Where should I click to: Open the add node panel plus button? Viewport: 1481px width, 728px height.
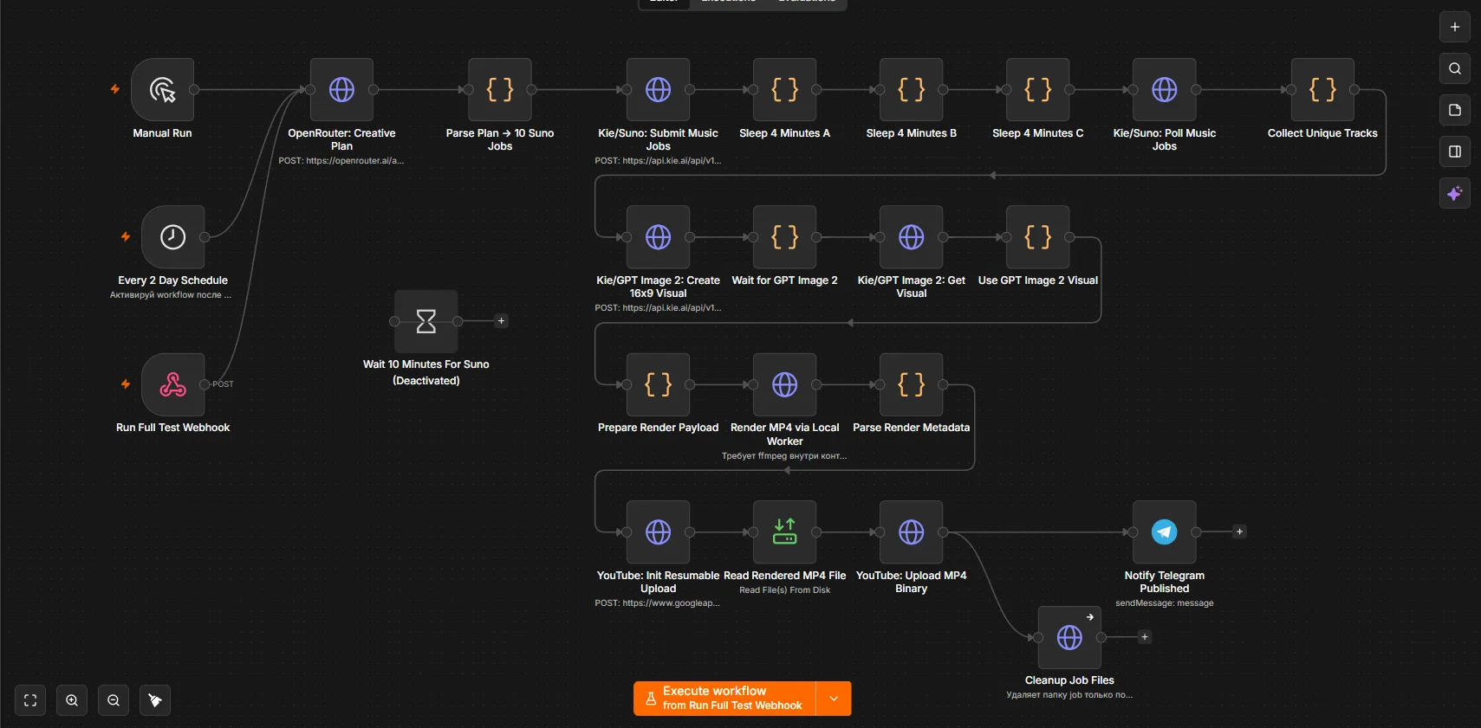[1455, 27]
